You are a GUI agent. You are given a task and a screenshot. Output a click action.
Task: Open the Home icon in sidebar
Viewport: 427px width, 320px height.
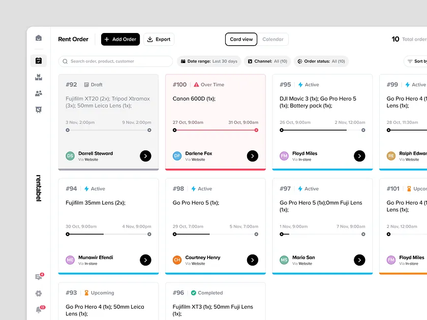pyautogui.click(x=39, y=38)
